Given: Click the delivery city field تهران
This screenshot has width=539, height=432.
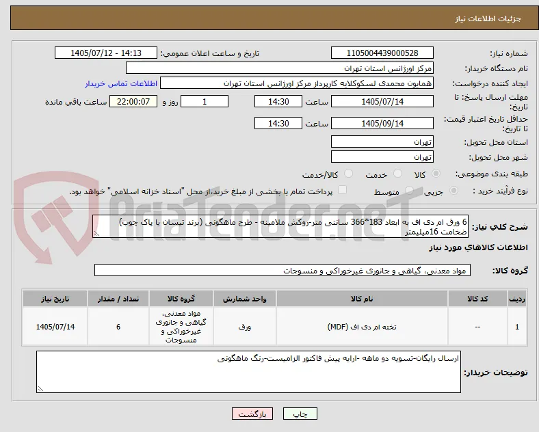Looking at the screenshot, I should pyautogui.click(x=382, y=157).
